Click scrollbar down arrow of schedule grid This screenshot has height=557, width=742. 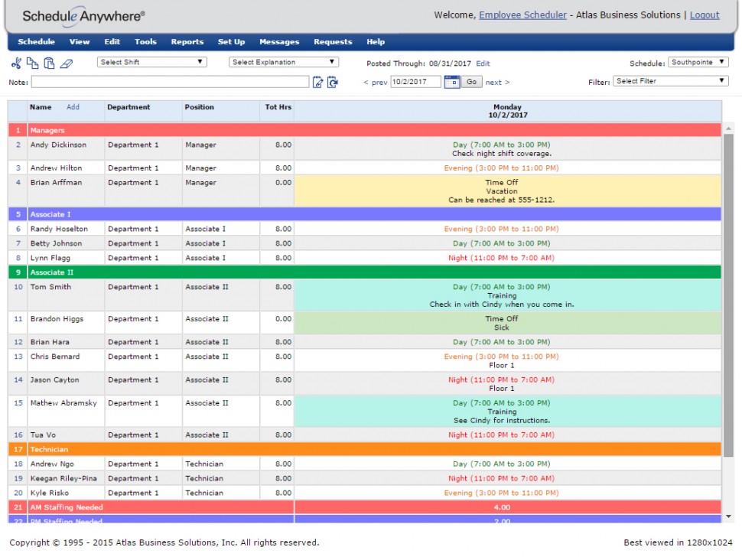click(728, 516)
